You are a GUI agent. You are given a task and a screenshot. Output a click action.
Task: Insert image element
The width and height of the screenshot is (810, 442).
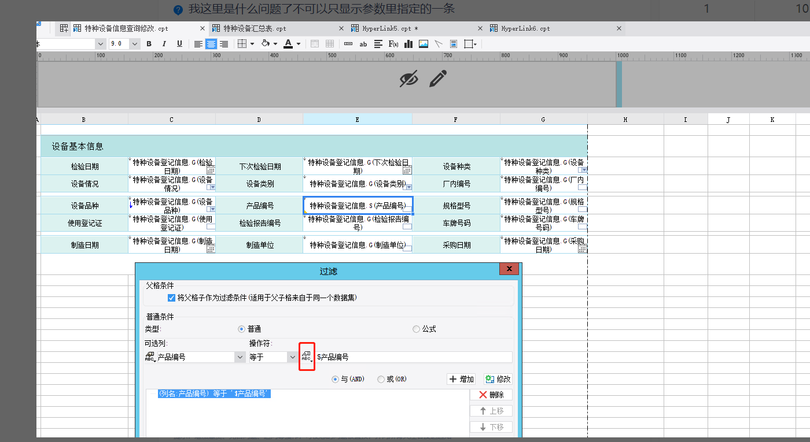(424, 44)
